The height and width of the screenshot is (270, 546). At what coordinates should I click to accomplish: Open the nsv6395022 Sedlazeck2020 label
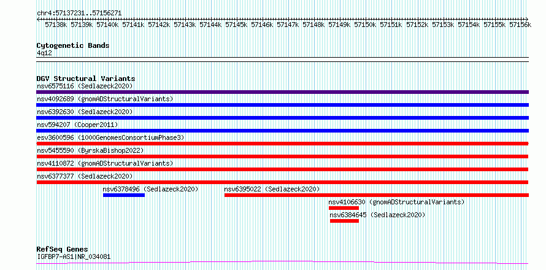pyautogui.click(x=272, y=189)
